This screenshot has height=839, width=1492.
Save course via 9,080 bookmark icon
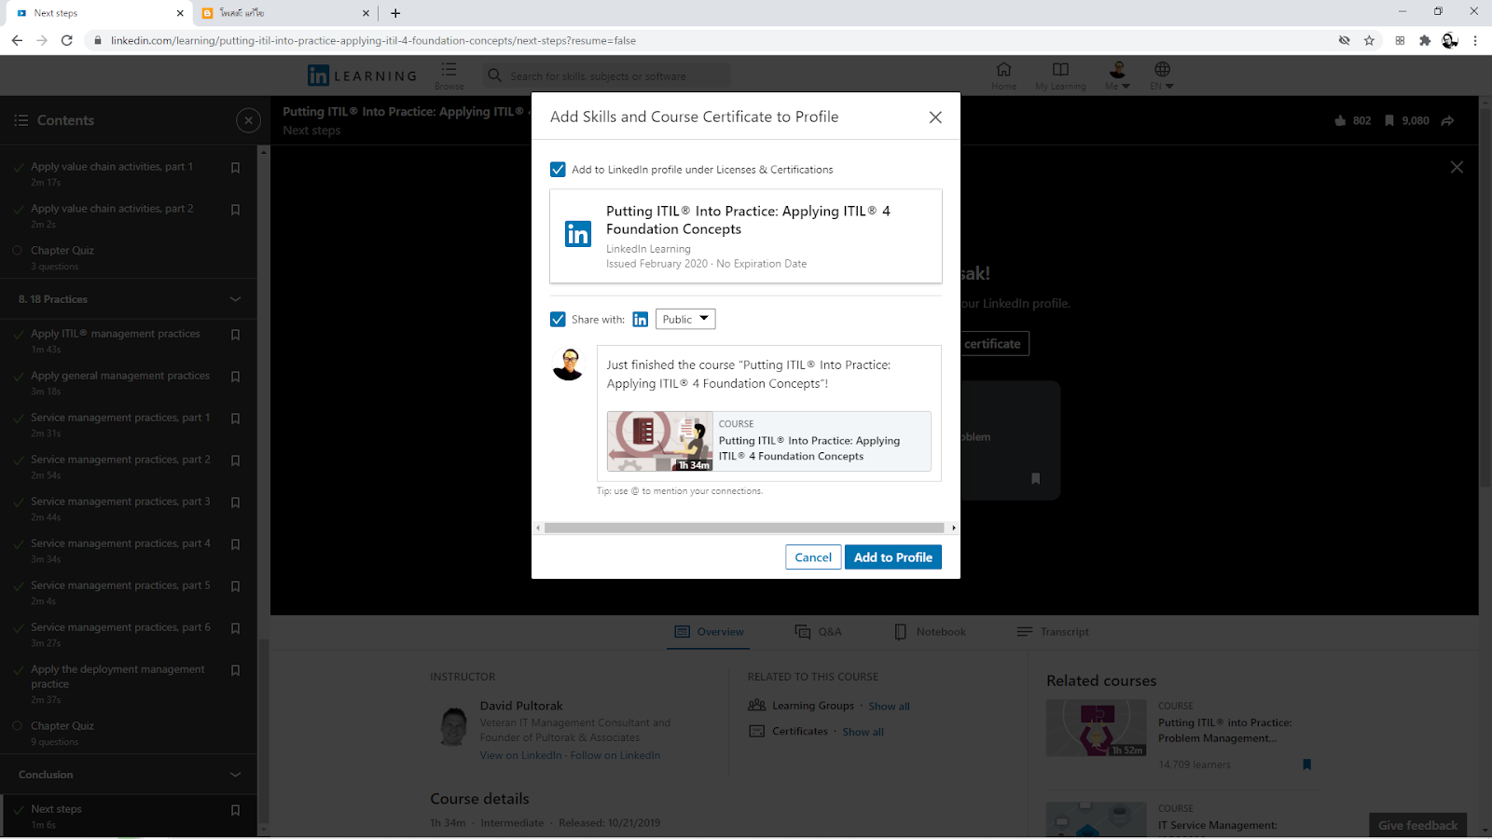coord(1389,120)
